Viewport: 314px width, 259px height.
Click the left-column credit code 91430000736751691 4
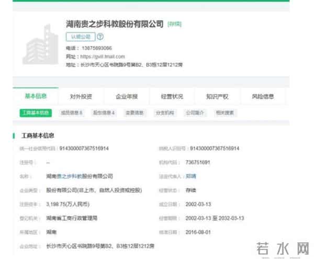(84, 149)
